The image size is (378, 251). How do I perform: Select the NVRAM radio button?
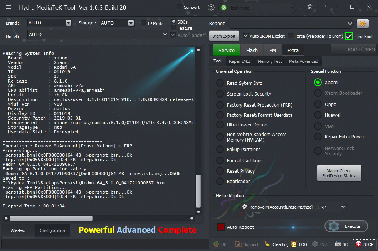(x=220, y=137)
